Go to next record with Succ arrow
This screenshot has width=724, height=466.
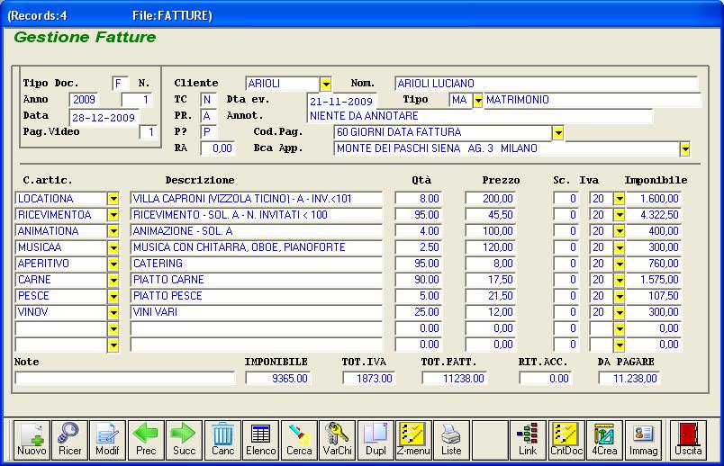click(x=185, y=440)
